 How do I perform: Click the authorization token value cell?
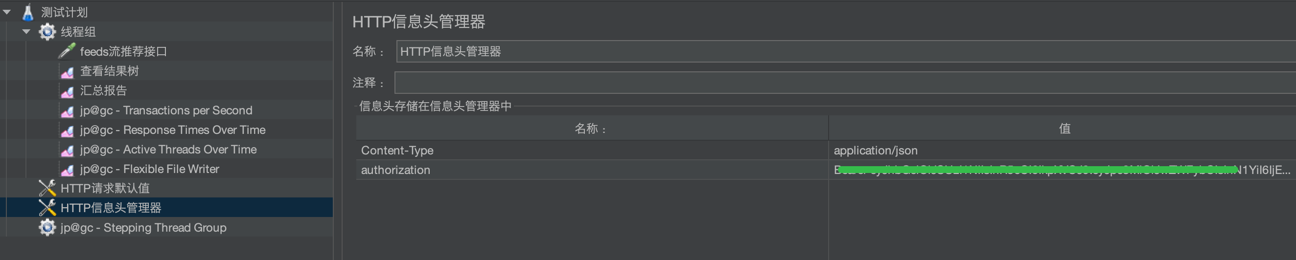(1062, 170)
